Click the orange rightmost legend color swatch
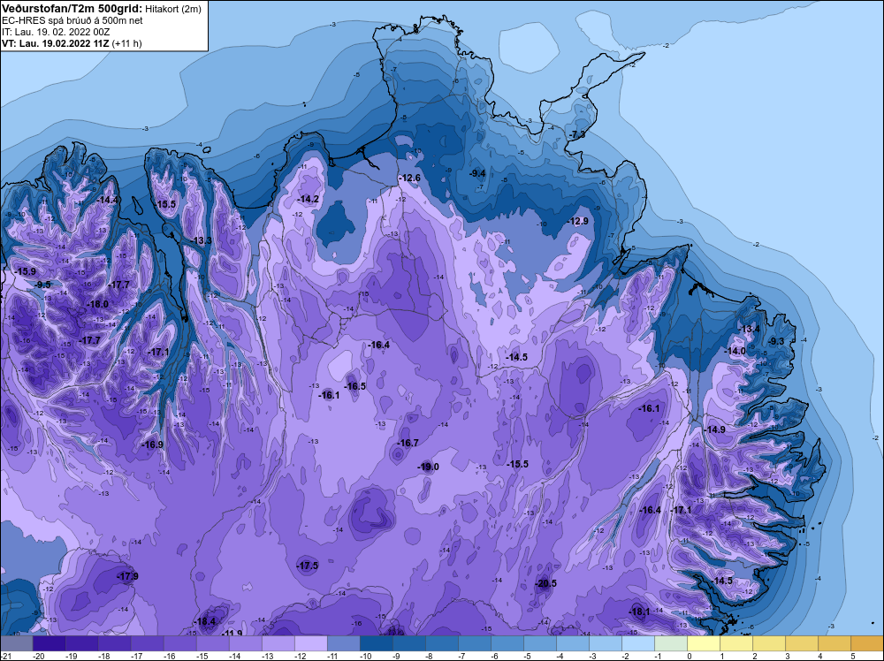 (x=866, y=643)
